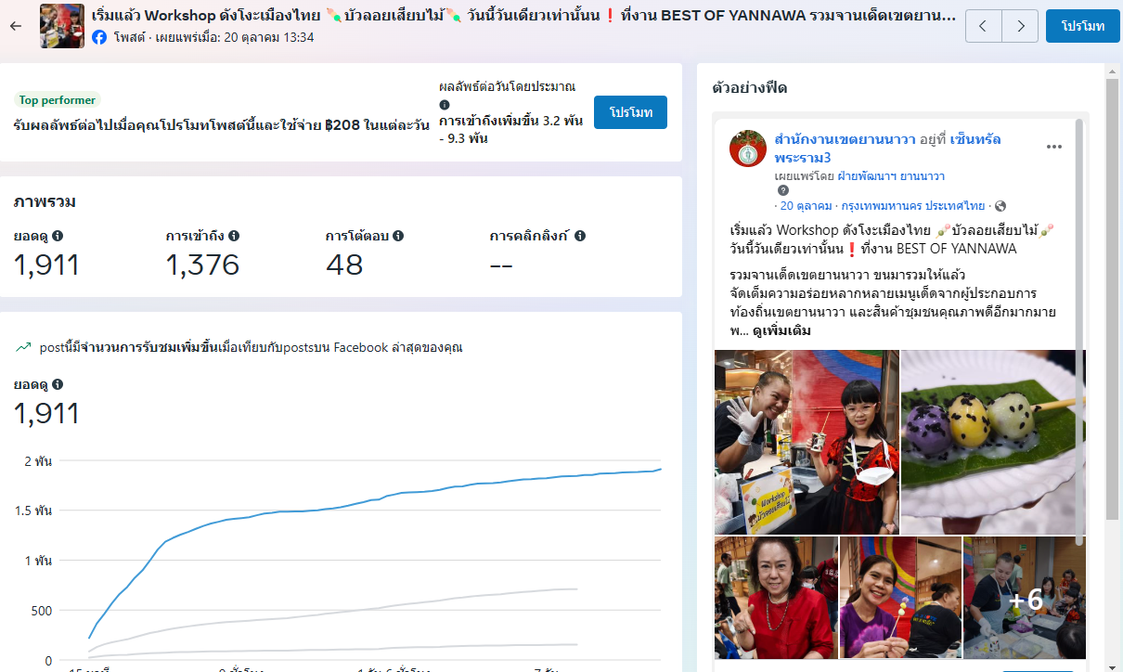Click the สำนักงานเขตยานนาวา page avatar

pos(748,149)
